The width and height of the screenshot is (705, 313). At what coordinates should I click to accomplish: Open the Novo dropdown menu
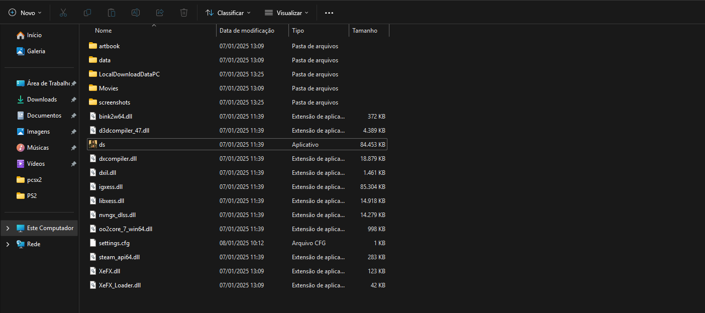coord(25,13)
